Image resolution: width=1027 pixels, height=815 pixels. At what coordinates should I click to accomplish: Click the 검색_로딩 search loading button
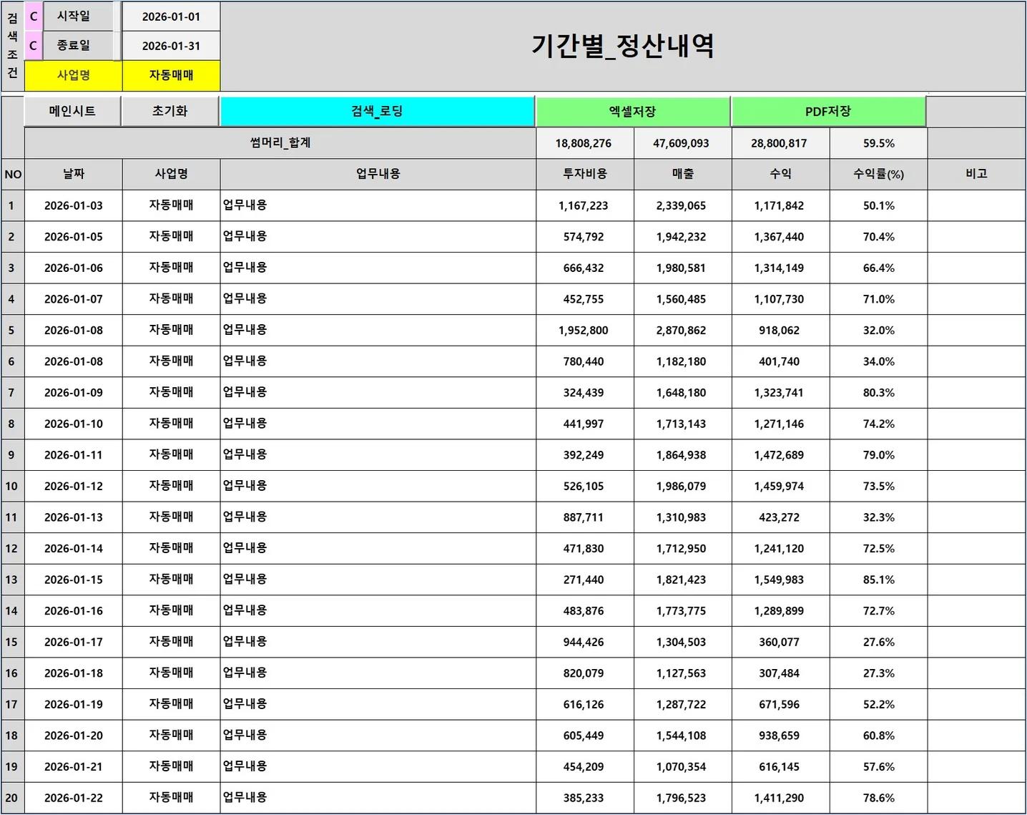pyautogui.click(x=376, y=111)
